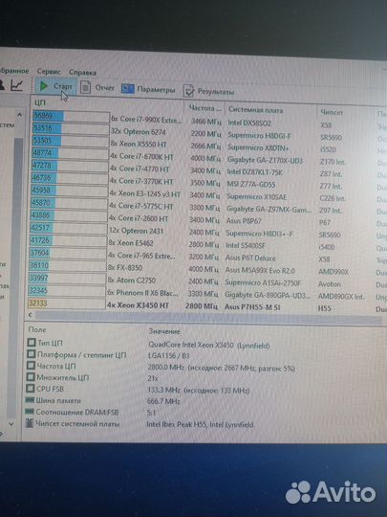The height and width of the screenshot is (517, 387).
Task: Open the Справка menu
Action: [x=82, y=72]
